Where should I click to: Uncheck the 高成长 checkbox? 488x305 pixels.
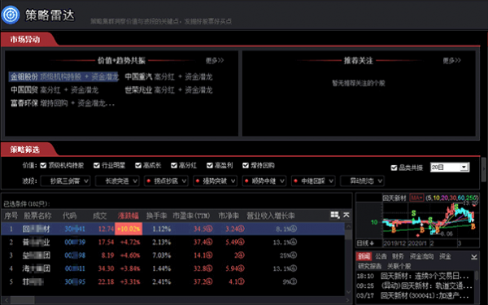coord(138,165)
